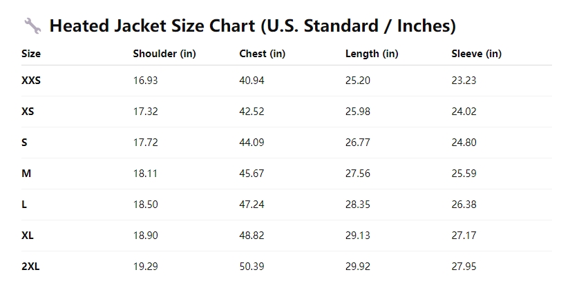Click the Chest (in) column header
The width and height of the screenshot is (570, 290).
coord(262,54)
